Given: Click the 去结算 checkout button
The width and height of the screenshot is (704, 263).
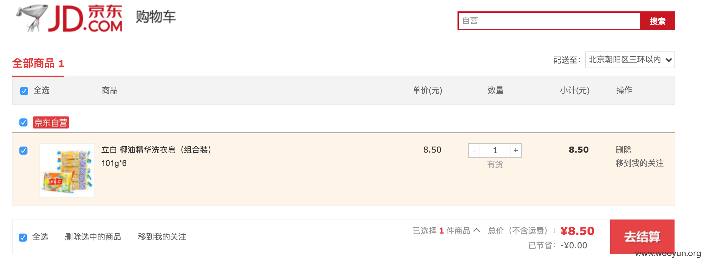Looking at the screenshot, I should click(x=642, y=237).
